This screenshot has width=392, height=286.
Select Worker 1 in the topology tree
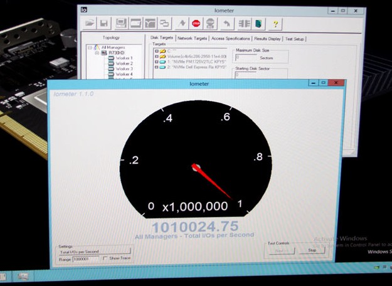pyautogui.click(x=124, y=58)
